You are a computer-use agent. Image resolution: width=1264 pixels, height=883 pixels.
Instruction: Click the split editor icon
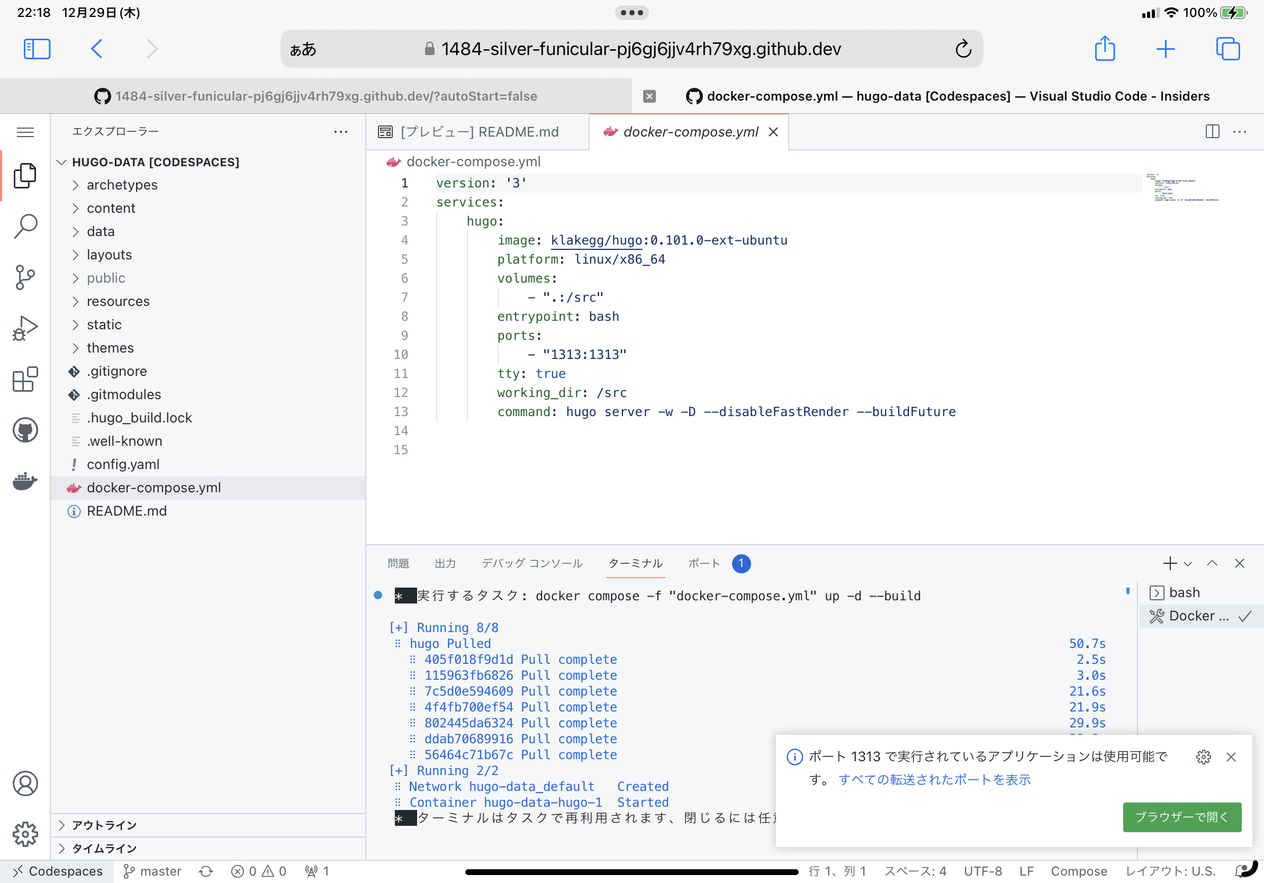point(1212,132)
